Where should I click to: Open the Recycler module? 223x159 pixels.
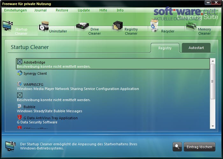(x=168, y=31)
